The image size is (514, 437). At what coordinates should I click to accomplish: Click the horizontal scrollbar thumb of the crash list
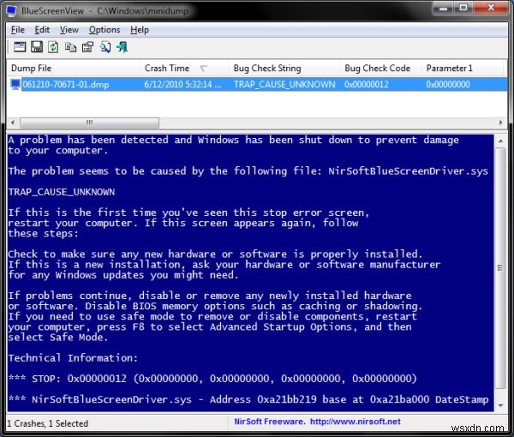(x=89, y=123)
